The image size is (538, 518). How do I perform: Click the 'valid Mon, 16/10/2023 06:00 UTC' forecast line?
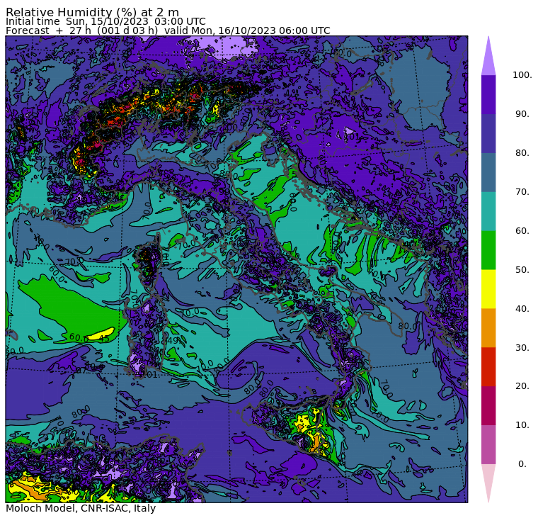coord(247,30)
